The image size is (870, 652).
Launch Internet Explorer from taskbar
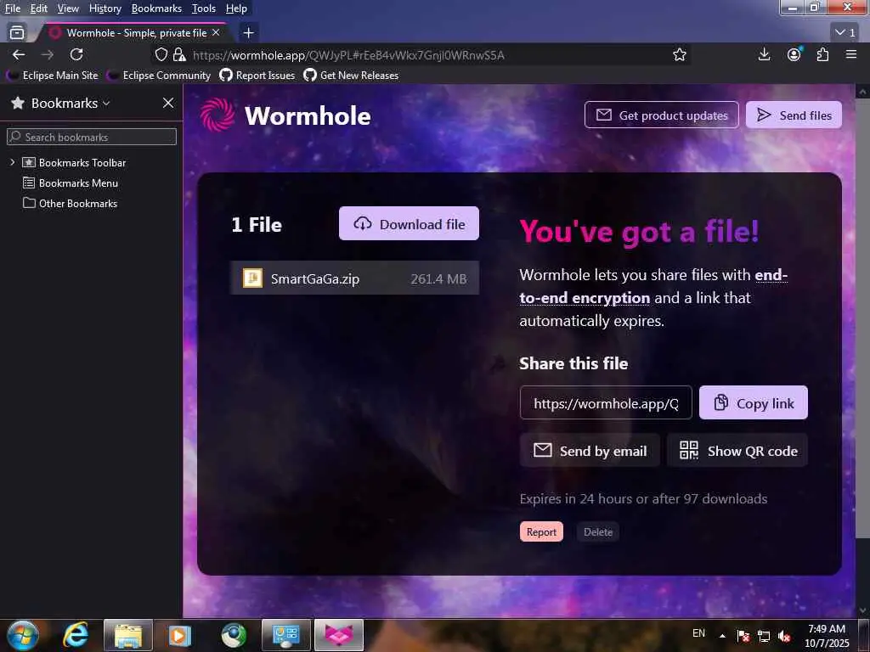(76, 635)
